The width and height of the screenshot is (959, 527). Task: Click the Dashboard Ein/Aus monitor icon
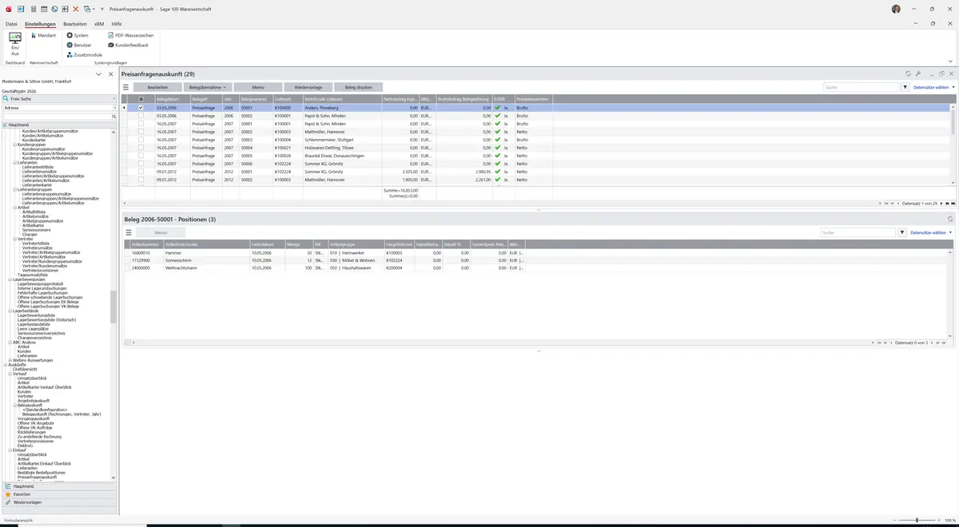click(15, 38)
